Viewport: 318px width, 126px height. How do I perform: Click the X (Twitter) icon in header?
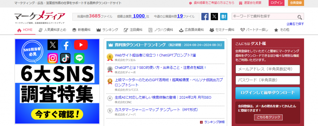(214, 16)
